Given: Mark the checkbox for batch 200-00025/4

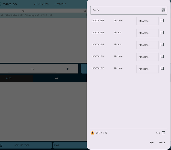Looking at the screenshot, I should (162, 56).
